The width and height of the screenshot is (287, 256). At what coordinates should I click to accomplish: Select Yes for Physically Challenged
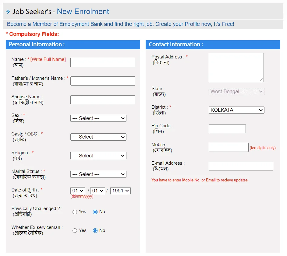pyautogui.click(x=75, y=212)
